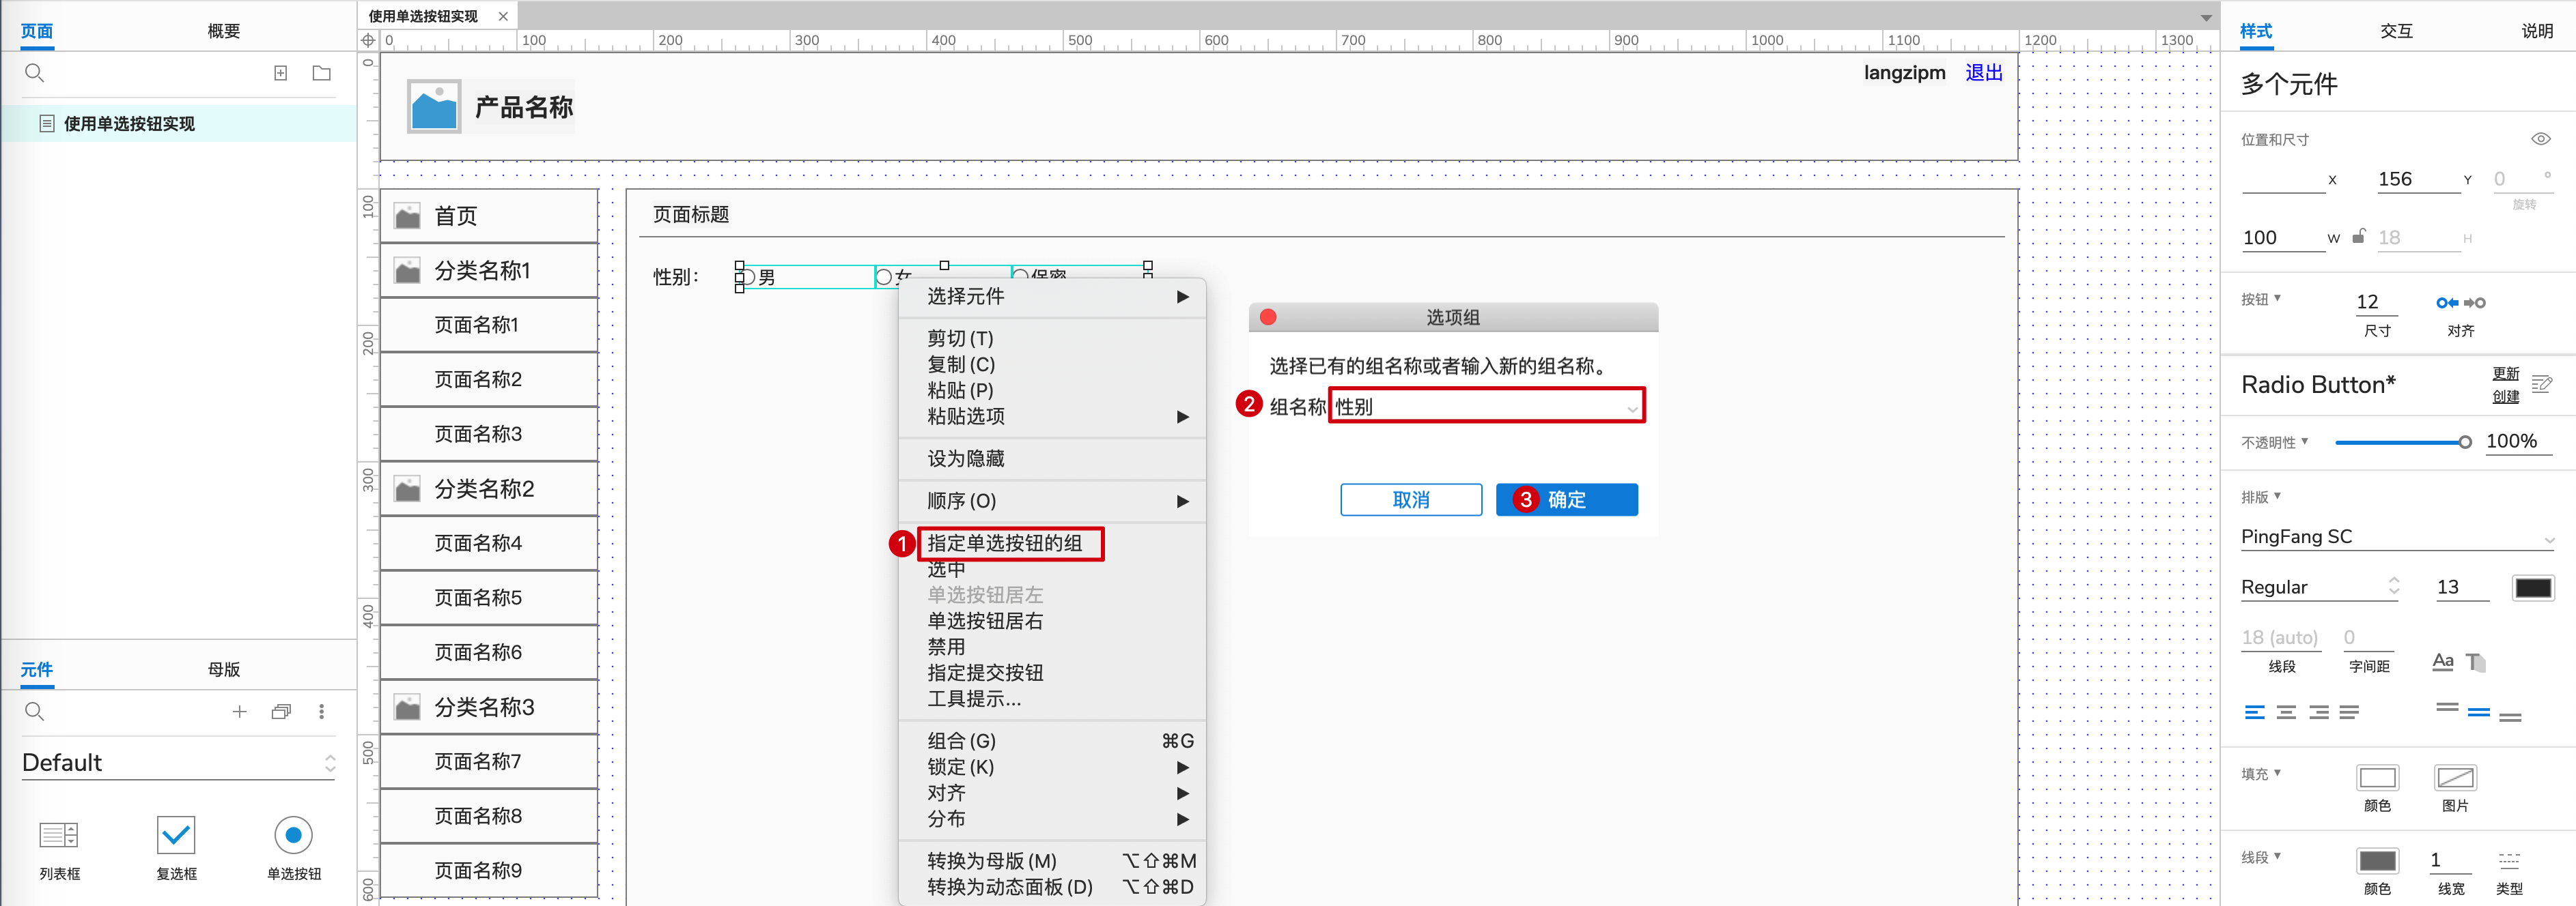The height and width of the screenshot is (906, 2576).
Task: Click the line type icon
Action: click(2509, 860)
